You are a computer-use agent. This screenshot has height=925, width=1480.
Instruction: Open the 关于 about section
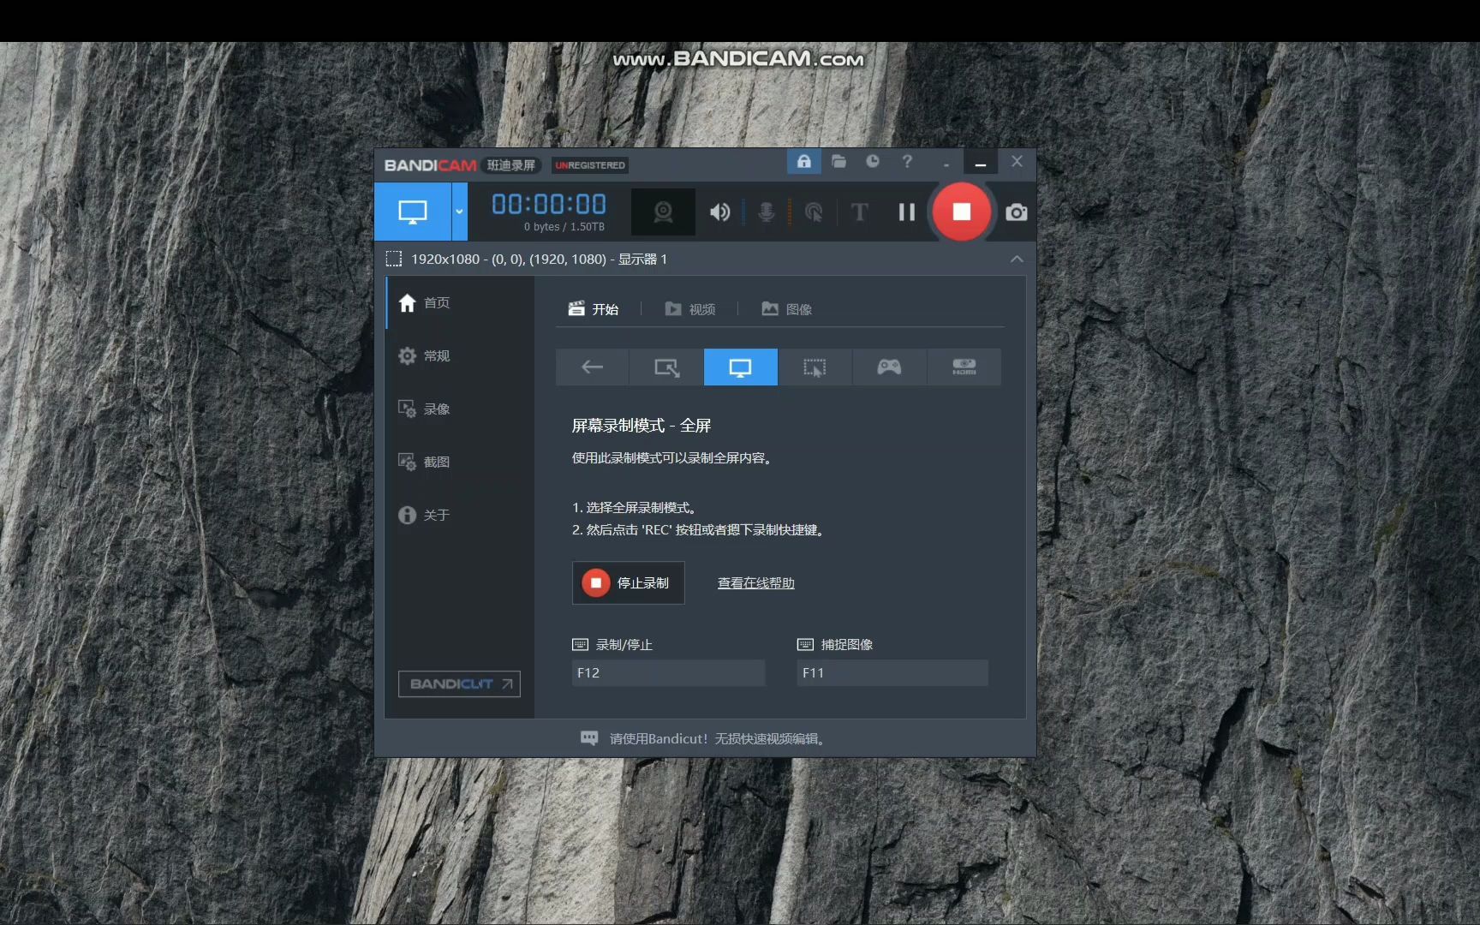click(460, 515)
